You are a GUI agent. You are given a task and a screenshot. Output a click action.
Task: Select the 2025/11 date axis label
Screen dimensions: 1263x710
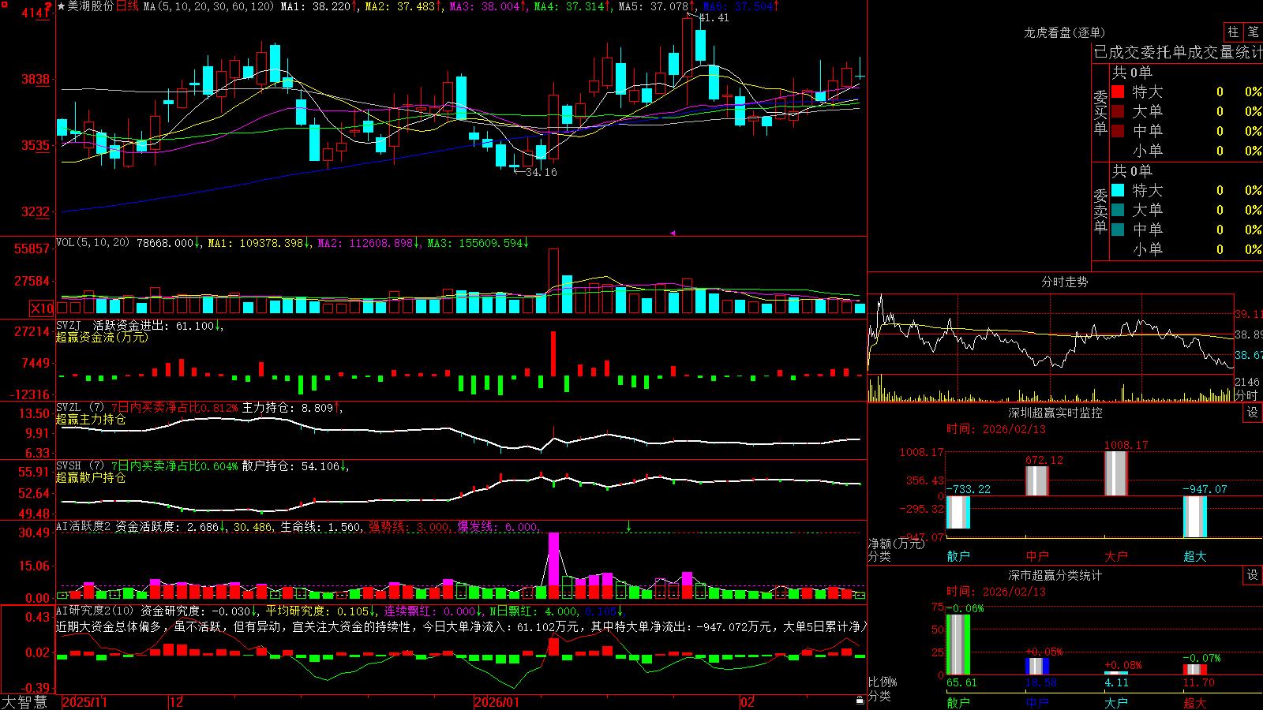tap(84, 702)
